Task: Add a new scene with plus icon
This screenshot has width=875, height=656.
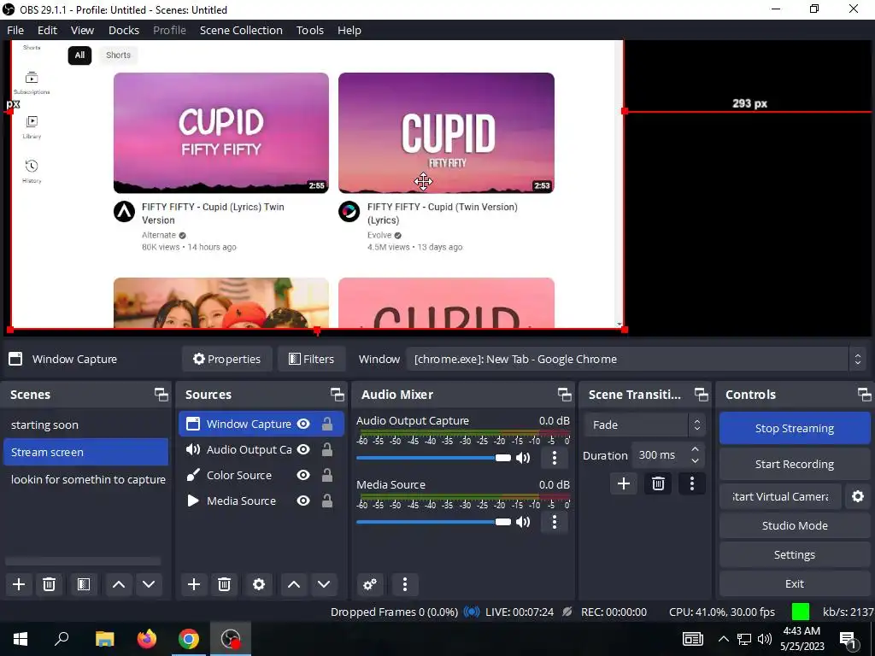Action: (x=19, y=584)
